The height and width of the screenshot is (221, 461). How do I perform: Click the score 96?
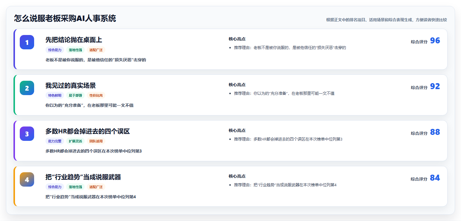(x=435, y=41)
